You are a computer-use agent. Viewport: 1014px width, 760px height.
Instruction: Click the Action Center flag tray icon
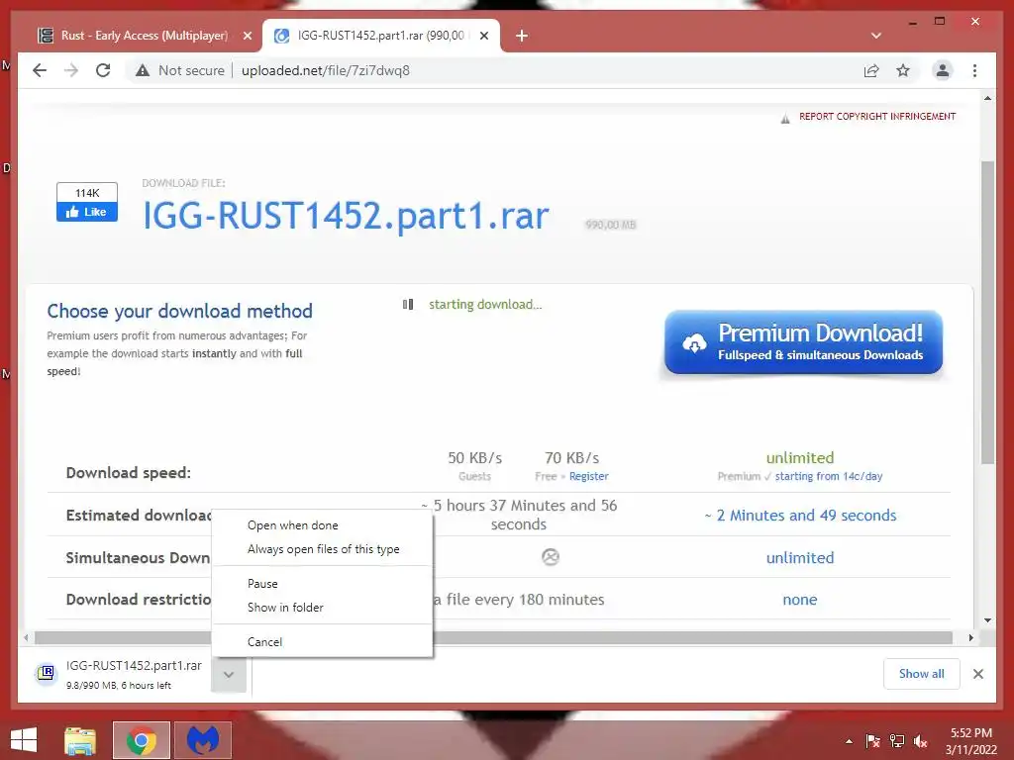coord(872,741)
